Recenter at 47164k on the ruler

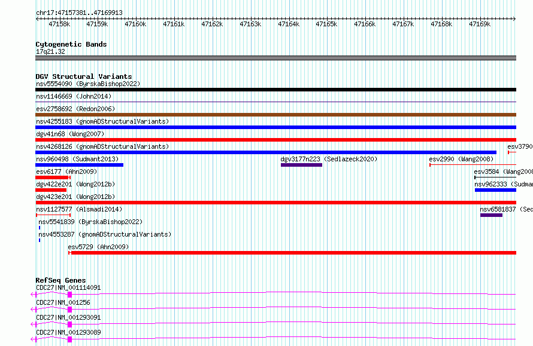[x=289, y=24]
